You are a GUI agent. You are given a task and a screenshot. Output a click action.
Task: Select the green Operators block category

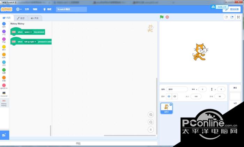pos(4,71)
